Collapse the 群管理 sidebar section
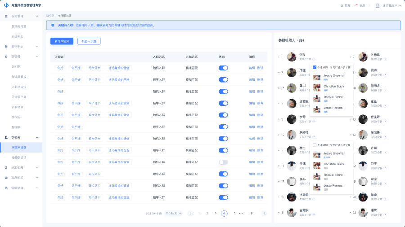Viewport: 405px width, 227px height. coord(36,57)
